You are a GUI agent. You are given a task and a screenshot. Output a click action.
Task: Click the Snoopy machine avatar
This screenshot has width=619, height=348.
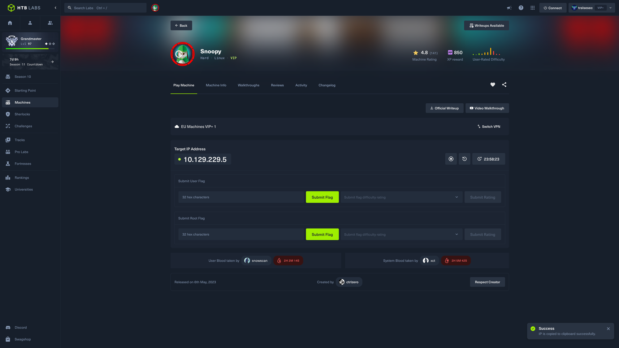pyautogui.click(x=183, y=54)
